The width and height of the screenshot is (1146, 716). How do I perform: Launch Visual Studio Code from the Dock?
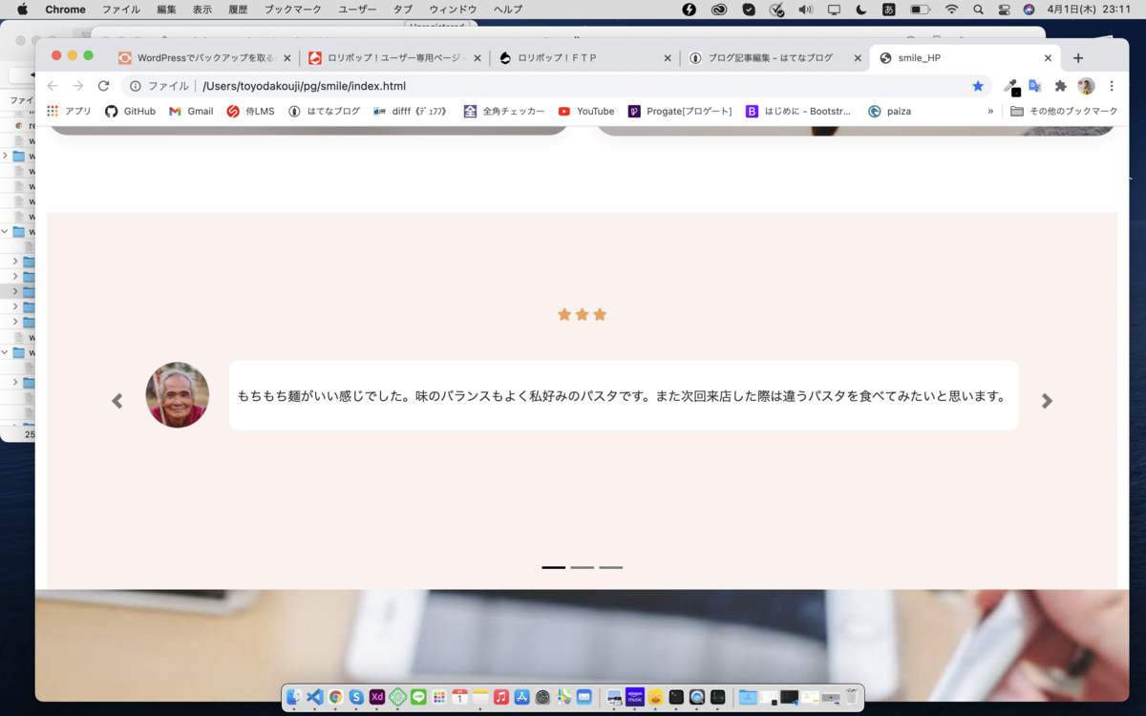tap(315, 697)
